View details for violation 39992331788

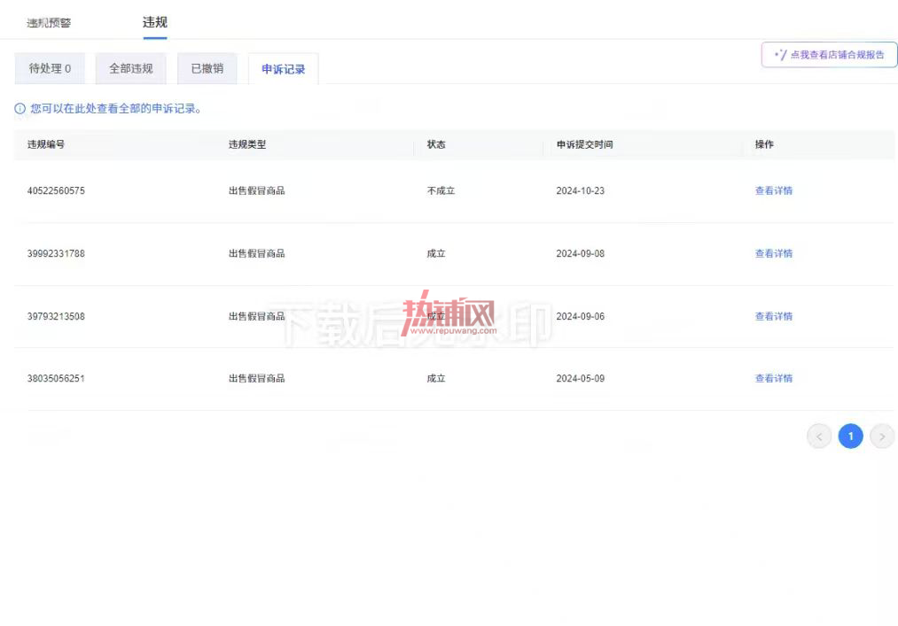coord(774,253)
